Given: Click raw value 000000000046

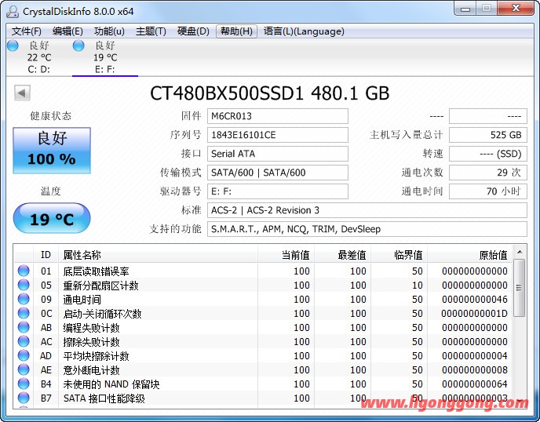Looking at the screenshot, I should (x=475, y=300).
